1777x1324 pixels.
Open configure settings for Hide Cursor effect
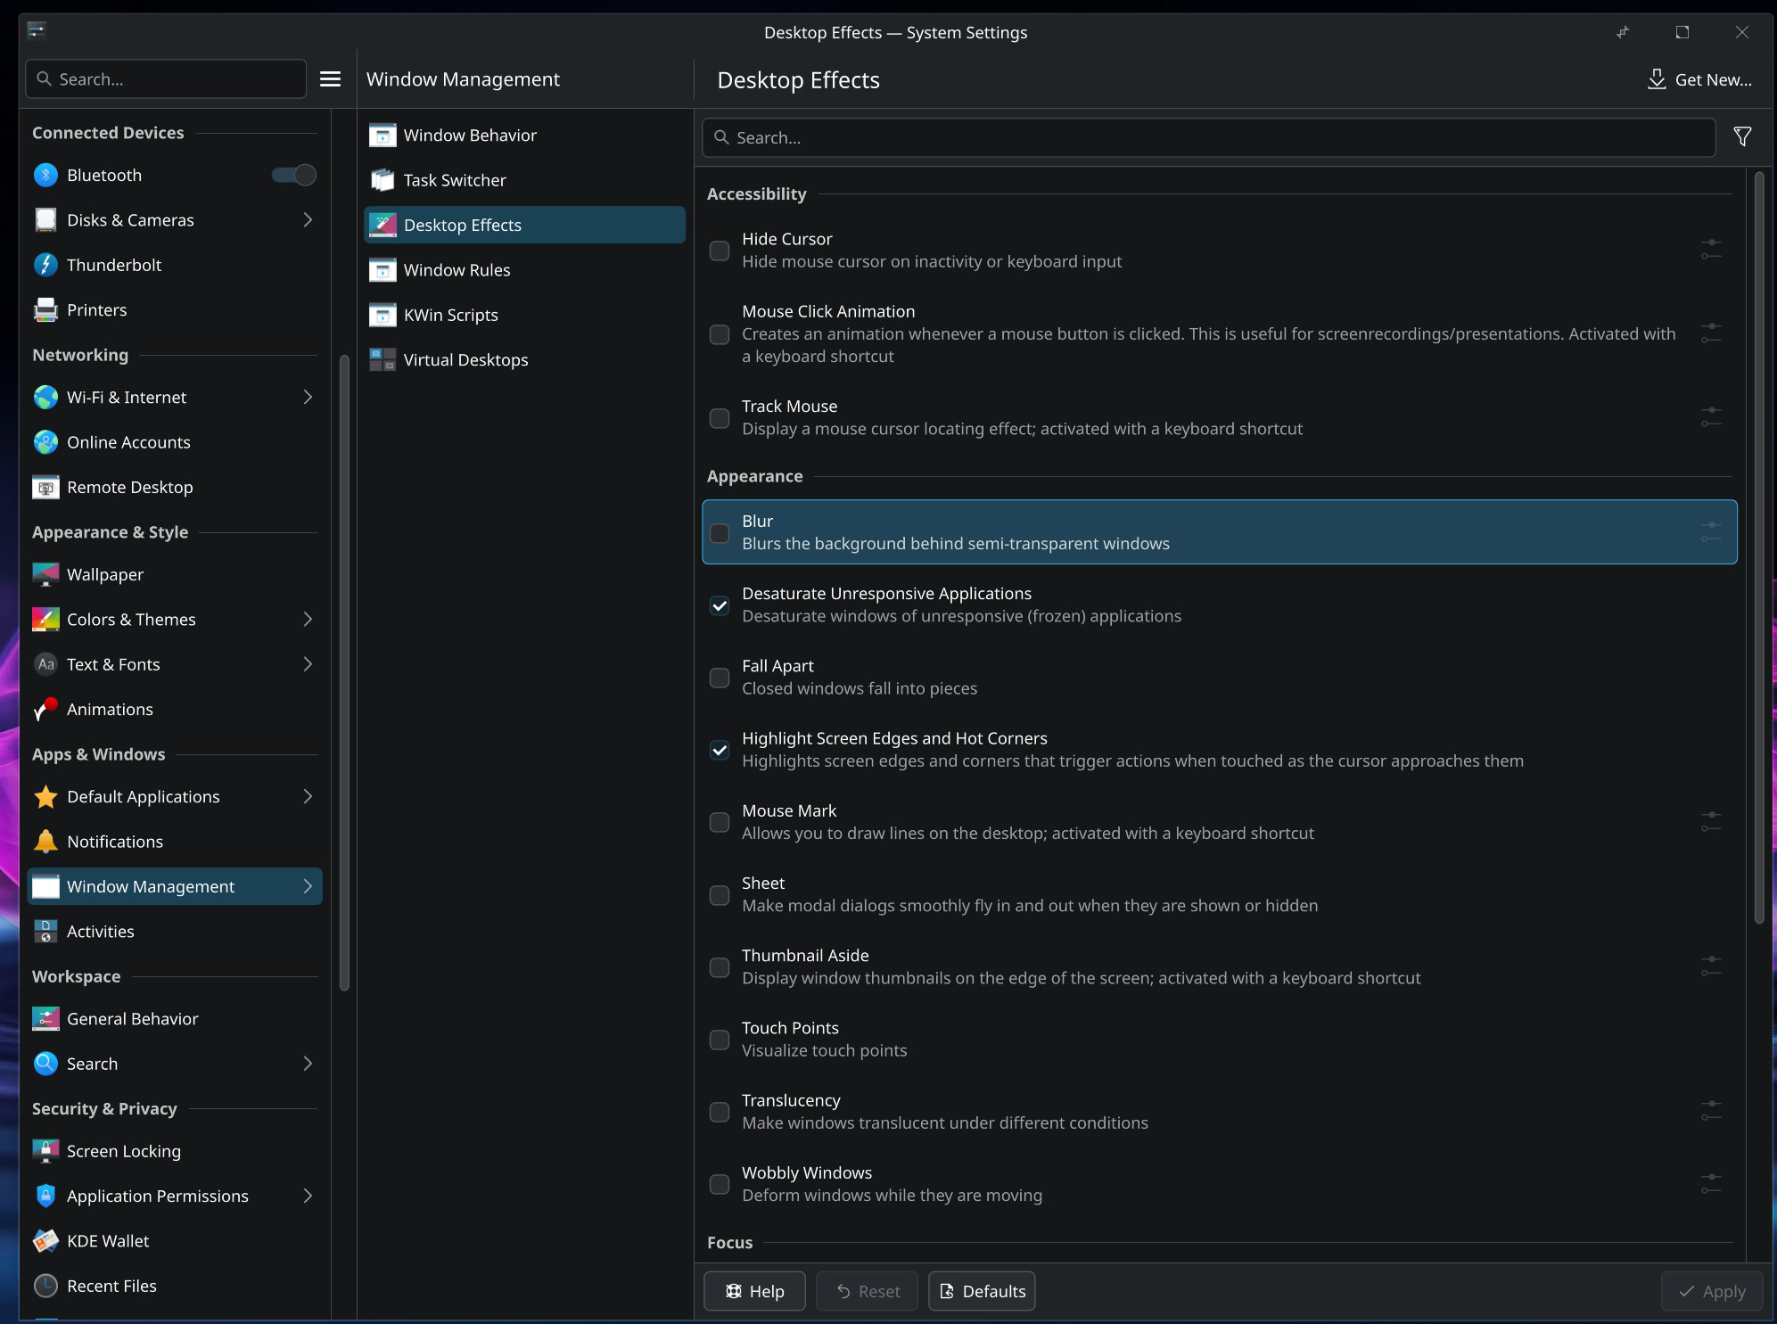pos(1710,250)
